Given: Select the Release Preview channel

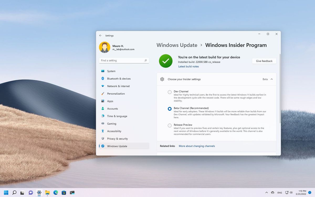Looking at the screenshot, I should pyautogui.click(x=170, y=126).
